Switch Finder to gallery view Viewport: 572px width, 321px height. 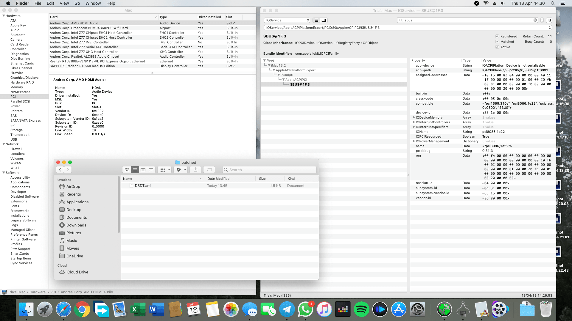click(151, 170)
